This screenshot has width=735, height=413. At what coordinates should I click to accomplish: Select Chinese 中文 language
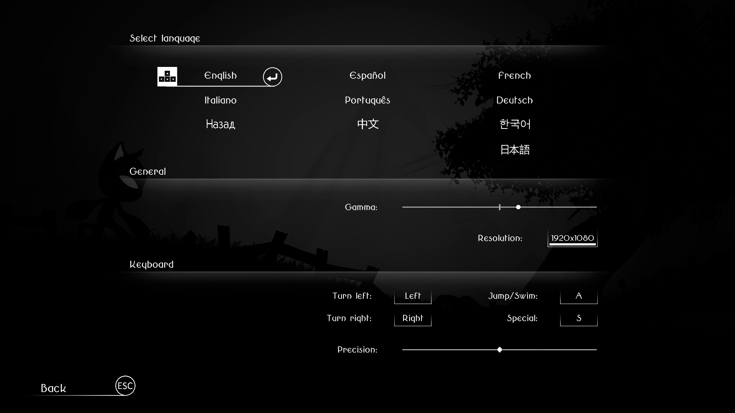coord(367,124)
